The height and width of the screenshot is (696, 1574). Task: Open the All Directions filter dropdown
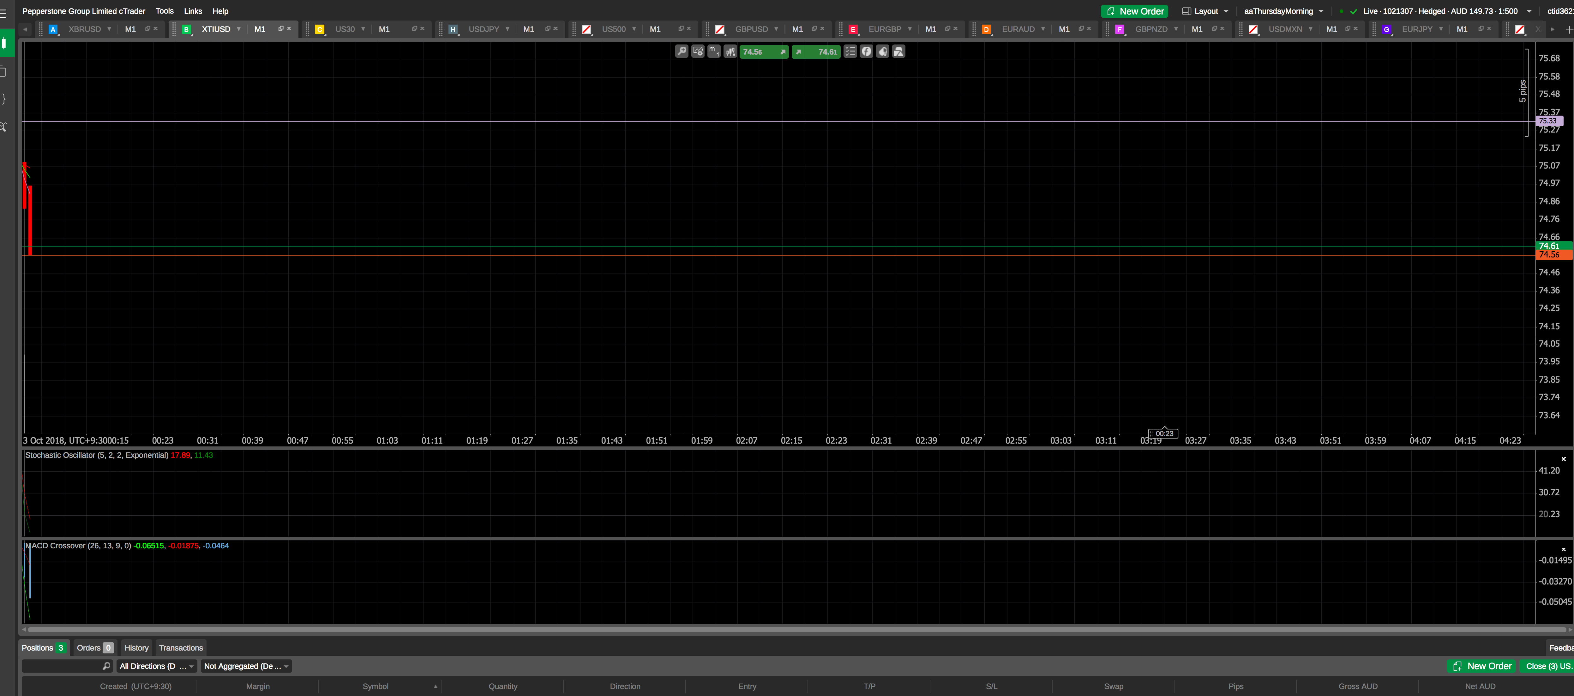click(x=156, y=666)
